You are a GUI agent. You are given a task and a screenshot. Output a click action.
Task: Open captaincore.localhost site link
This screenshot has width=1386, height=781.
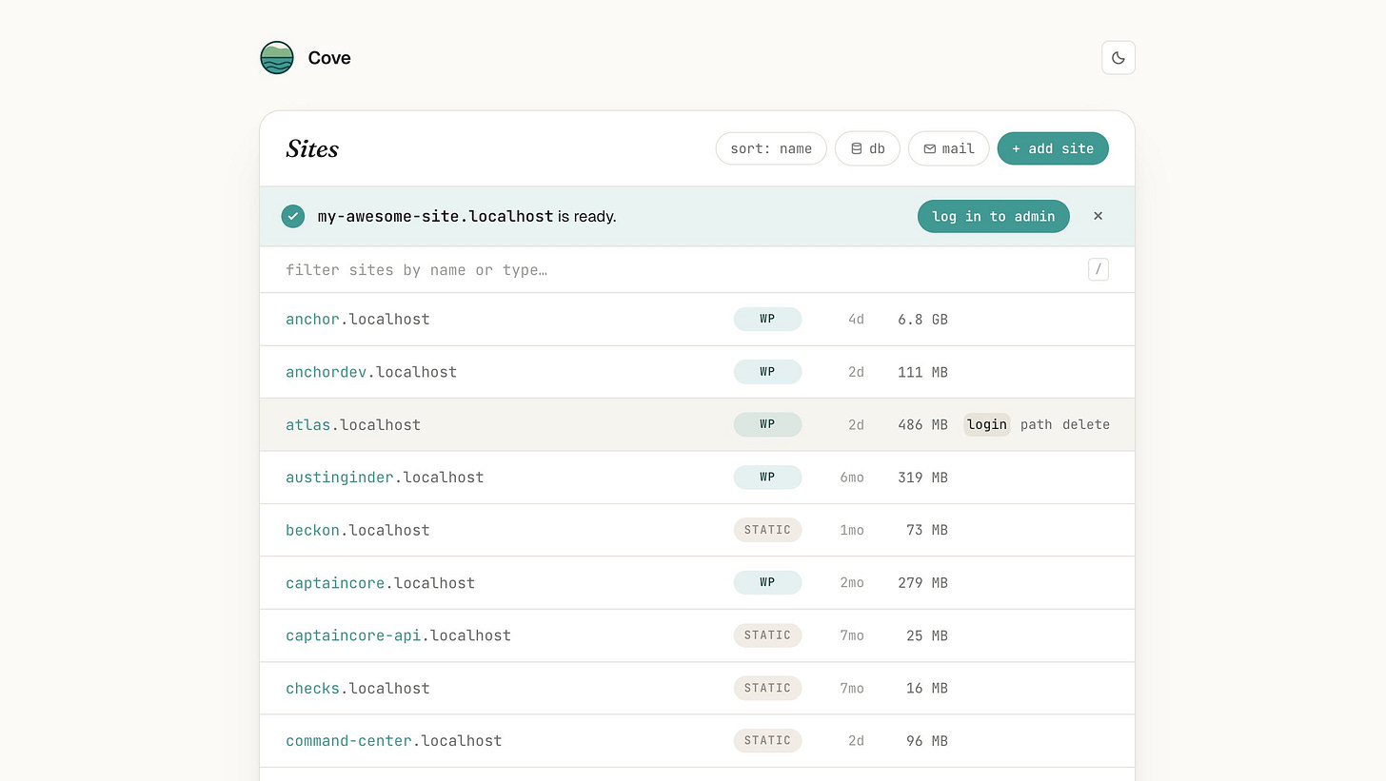(380, 583)
